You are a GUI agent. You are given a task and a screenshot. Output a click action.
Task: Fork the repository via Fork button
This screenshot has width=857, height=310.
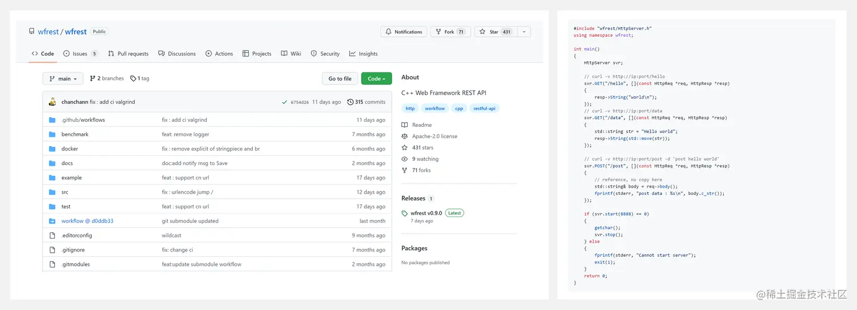tap(451, 32)
